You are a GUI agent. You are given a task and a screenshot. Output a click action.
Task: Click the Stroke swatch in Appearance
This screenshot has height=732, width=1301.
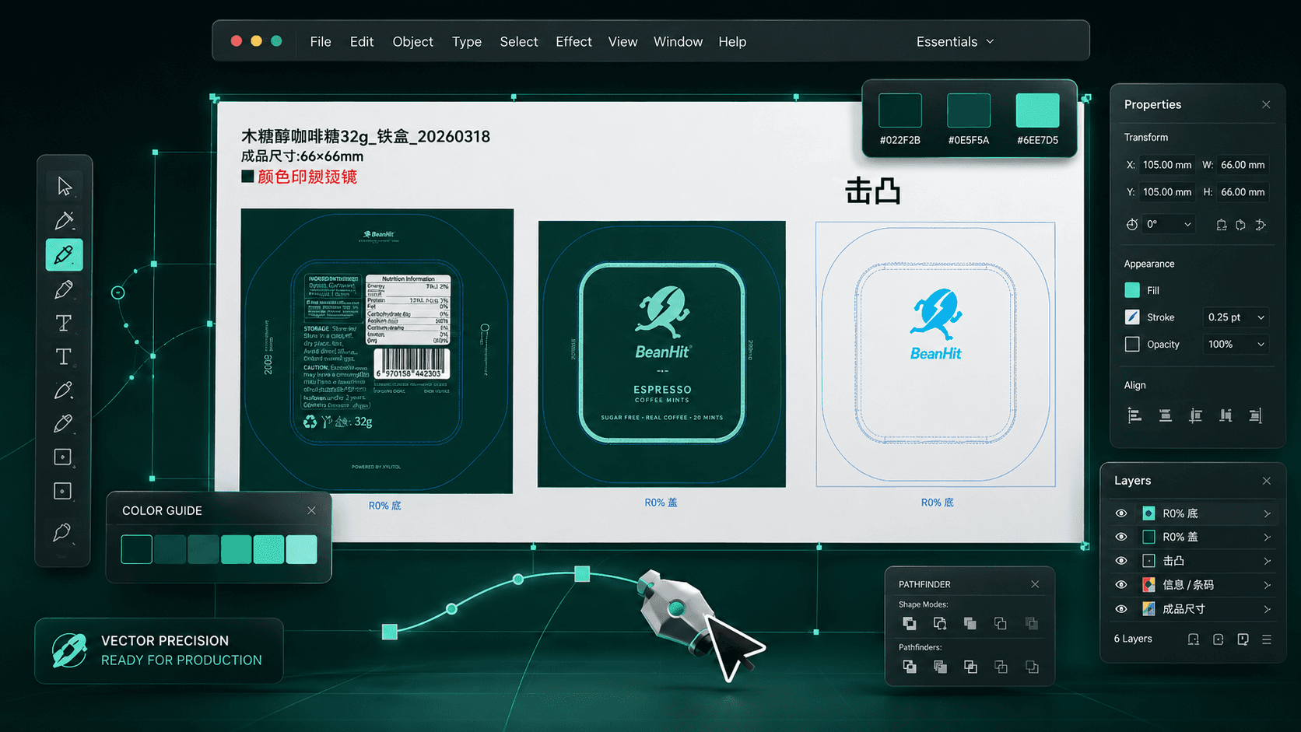point(1132,317)
